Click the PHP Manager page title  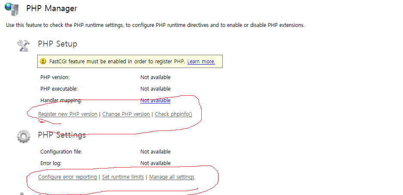52,9
